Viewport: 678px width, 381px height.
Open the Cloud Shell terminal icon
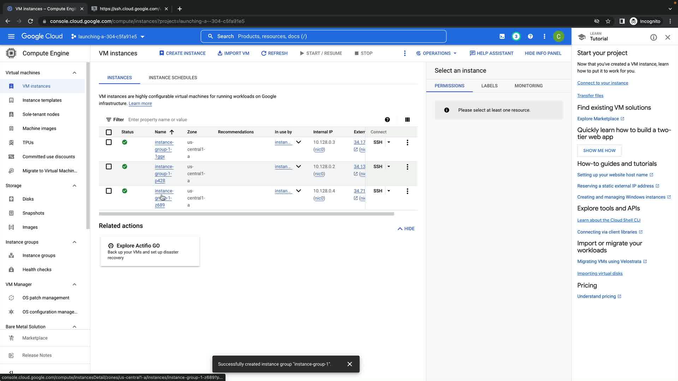pyautogui.click(x=502, y=36)
